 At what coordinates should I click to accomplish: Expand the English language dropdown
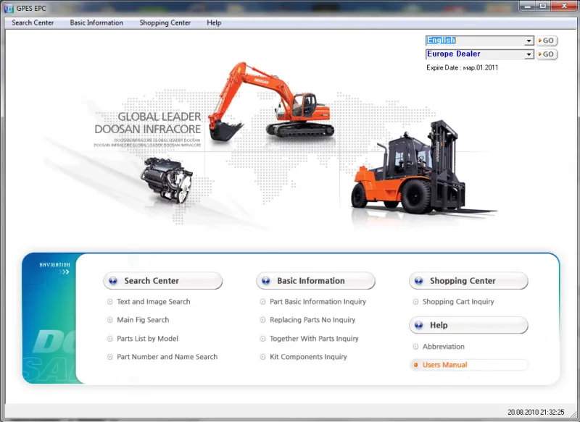[x=529, y=41]
